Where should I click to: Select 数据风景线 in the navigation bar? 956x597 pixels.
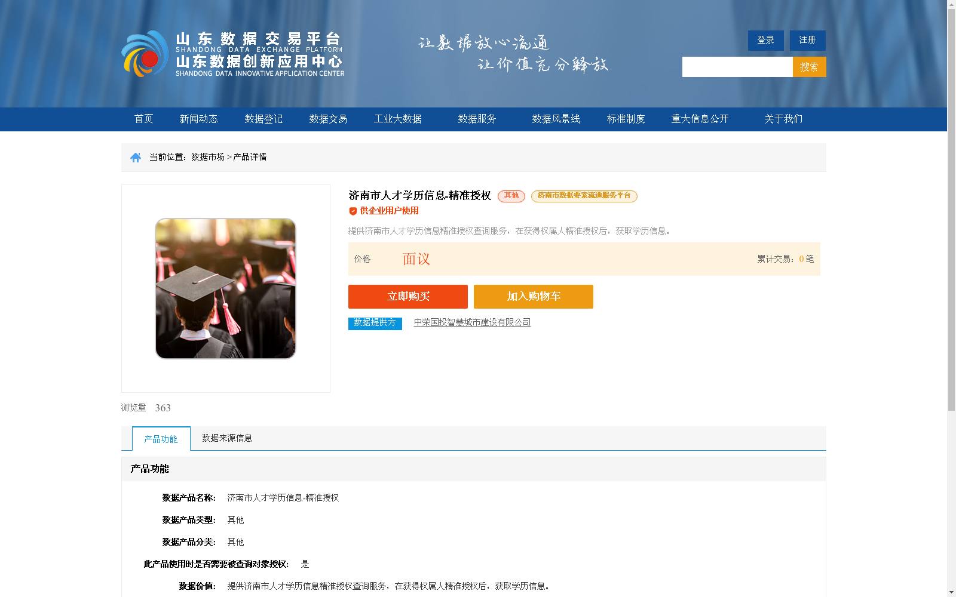556,119
